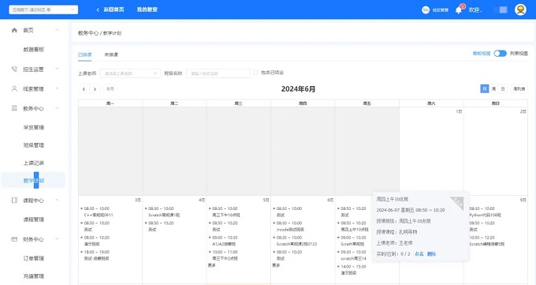Viewport: 536px width, 285px height.
Task: Select the 月 month view button
Action: coord(485,88)
